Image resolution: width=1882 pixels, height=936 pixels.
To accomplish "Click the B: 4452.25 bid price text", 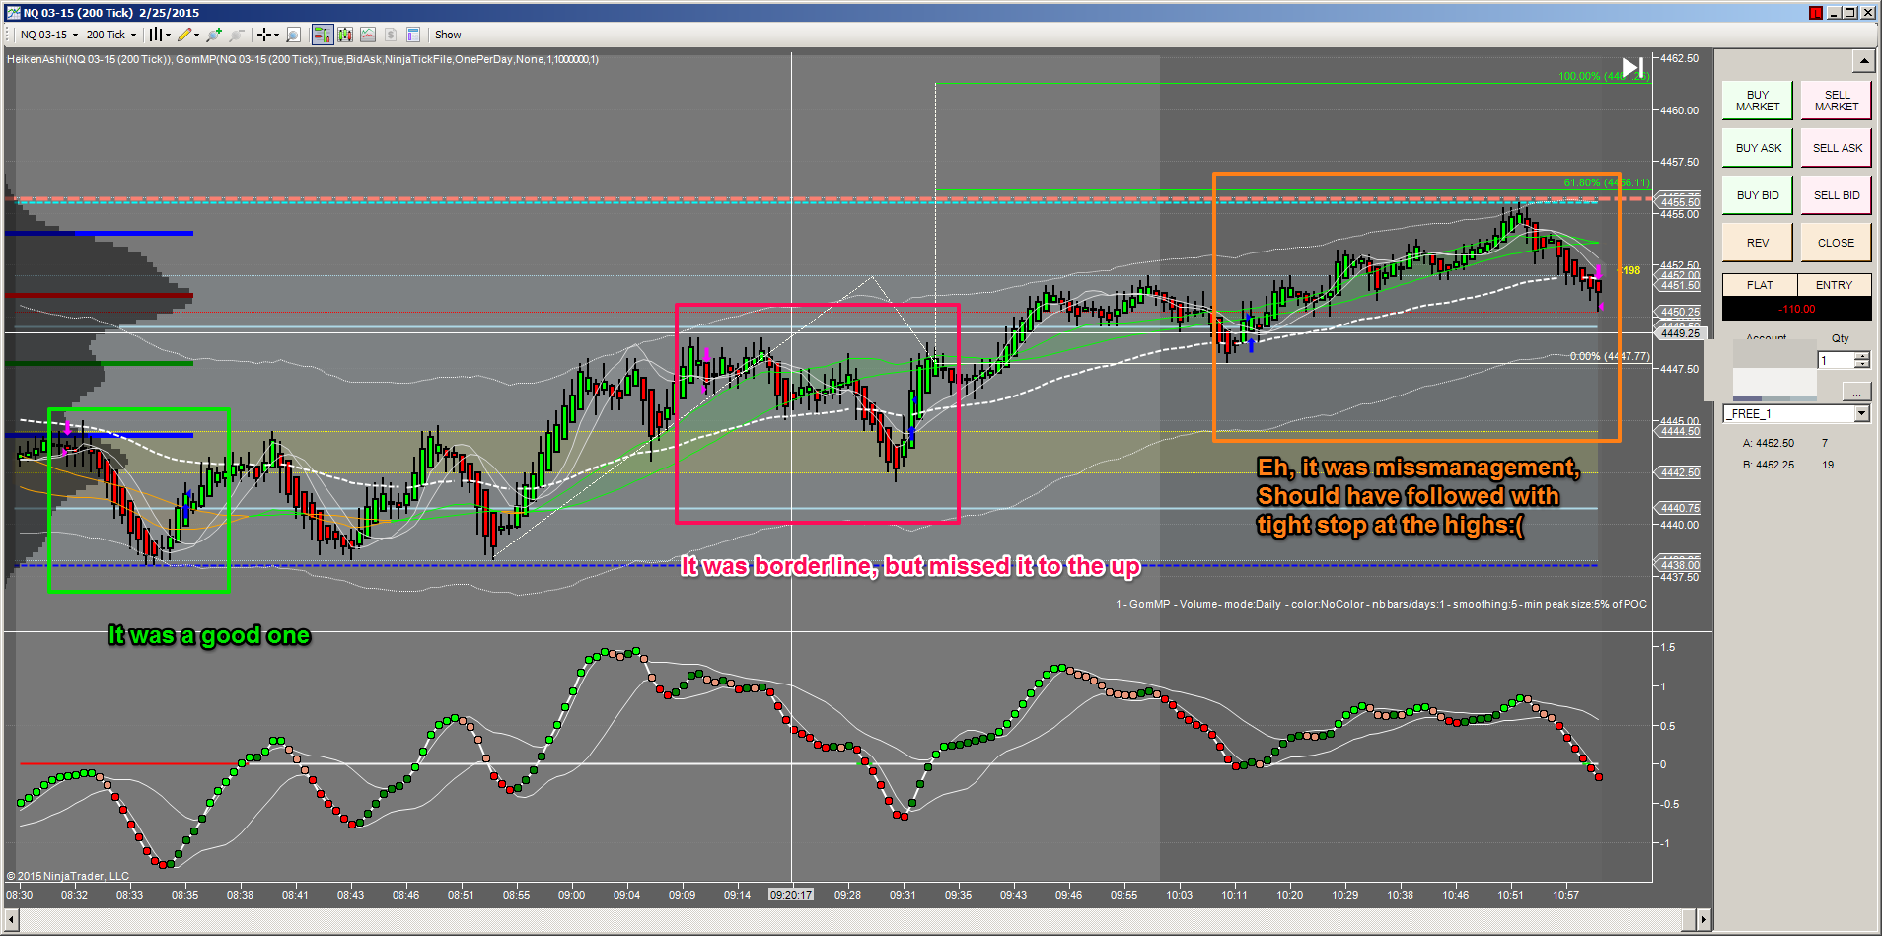I will [x=1769, y=465].
